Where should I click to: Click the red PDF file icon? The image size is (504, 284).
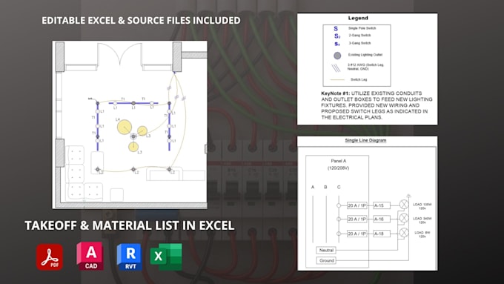coord(50,257)
